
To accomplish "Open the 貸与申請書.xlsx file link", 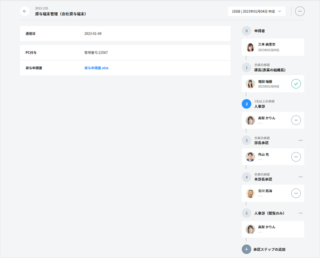I will point(96,68).
